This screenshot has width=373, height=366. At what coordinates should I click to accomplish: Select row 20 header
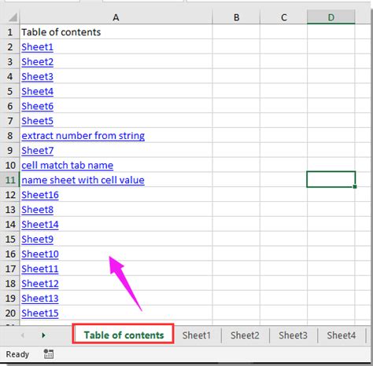[x=9, y=313]
